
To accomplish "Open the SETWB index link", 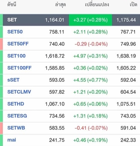I will coord(16,128).
